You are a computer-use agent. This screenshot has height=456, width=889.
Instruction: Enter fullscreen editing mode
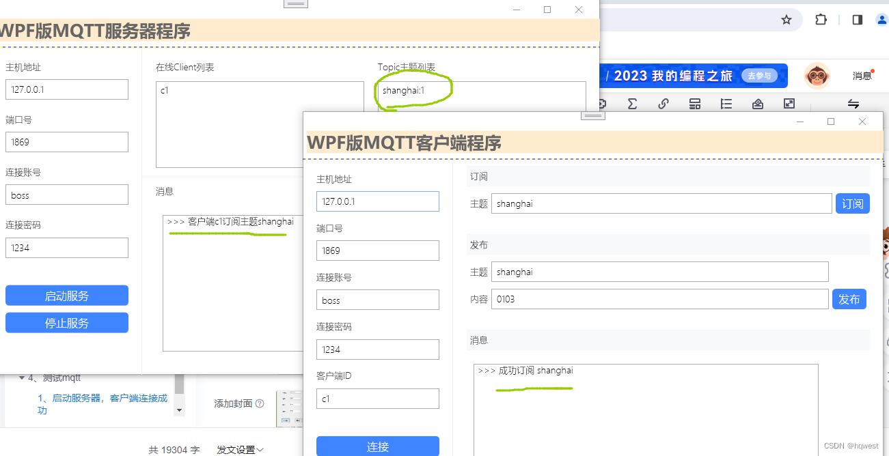pyautogui.click(x=789, y=104)
